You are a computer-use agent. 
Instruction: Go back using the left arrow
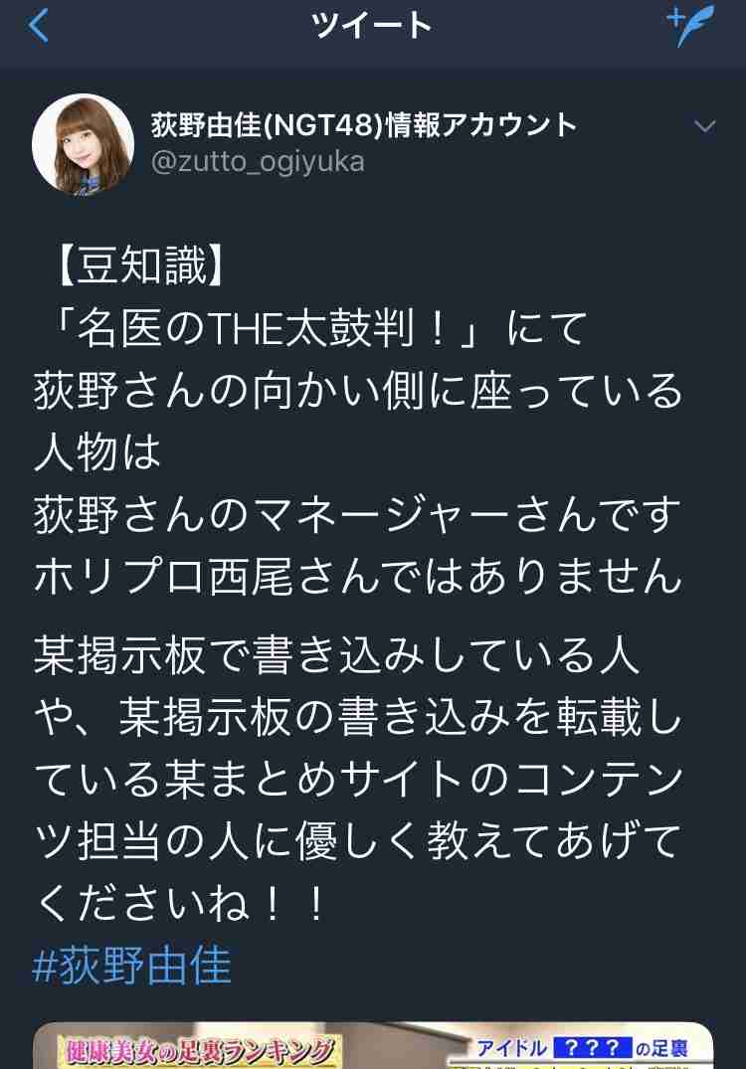(39, 26)
